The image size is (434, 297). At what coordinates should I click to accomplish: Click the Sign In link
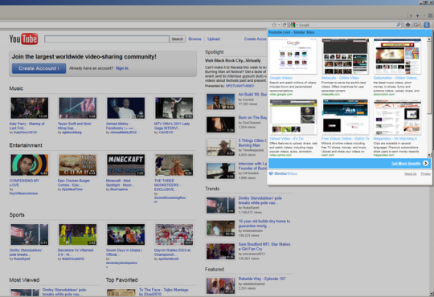[122, 68]
